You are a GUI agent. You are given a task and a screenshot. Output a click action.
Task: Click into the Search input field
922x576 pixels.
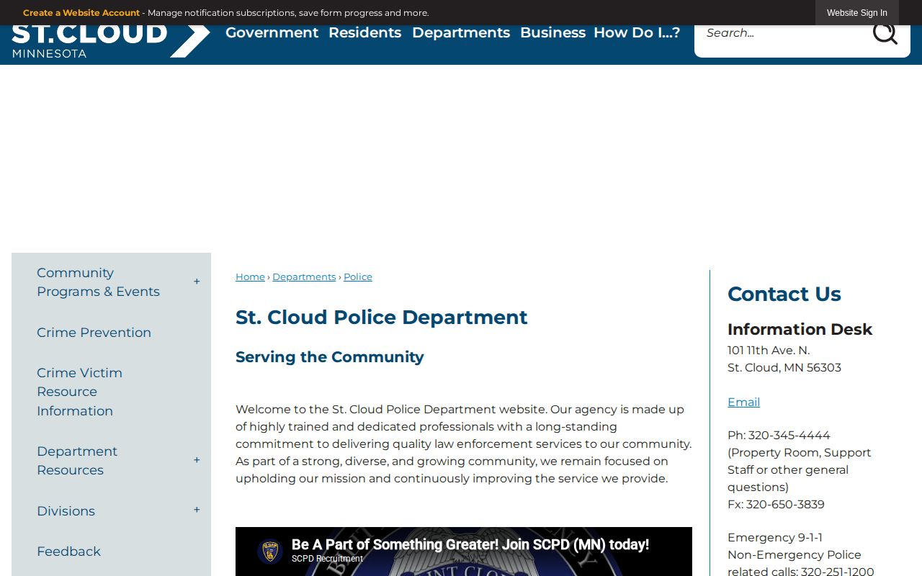[x=782, y=33]
